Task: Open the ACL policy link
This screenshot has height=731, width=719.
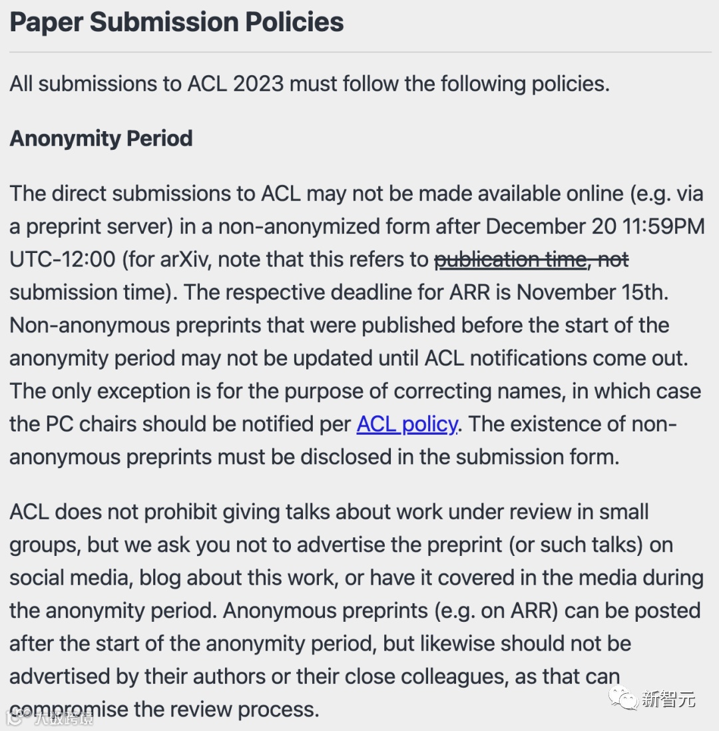Action: click(x=407, y=424)
